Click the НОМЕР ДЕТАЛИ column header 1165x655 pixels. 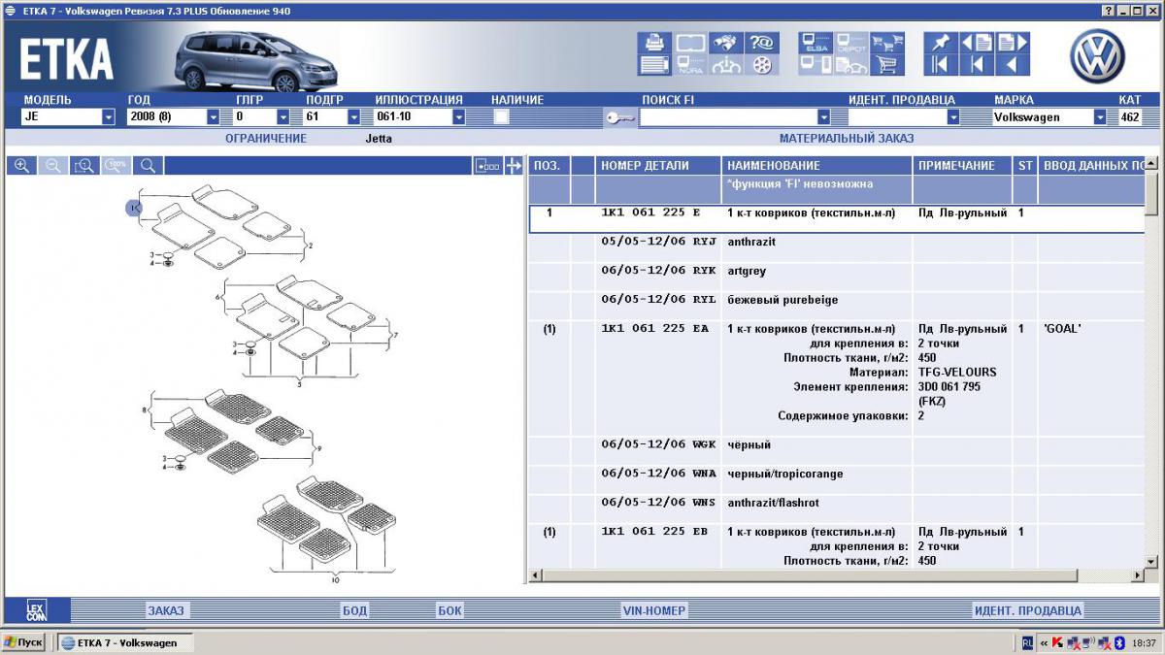658,166
